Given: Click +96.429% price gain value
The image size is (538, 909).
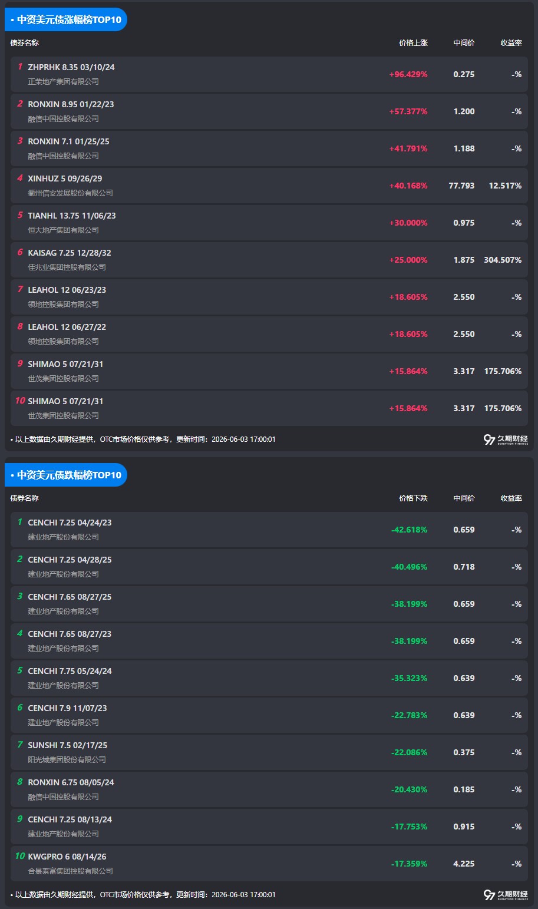Looking at the screenshot, I should click(x=408, y=74).
